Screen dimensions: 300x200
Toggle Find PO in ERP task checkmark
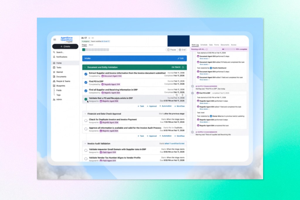point(86,83)
